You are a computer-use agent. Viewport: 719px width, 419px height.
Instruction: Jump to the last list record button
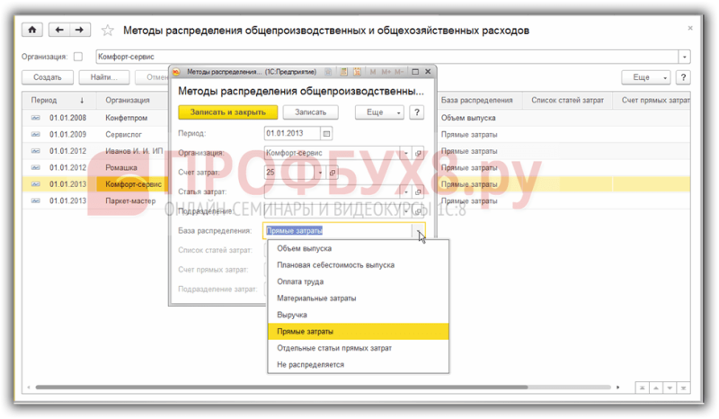pos(683,388)
